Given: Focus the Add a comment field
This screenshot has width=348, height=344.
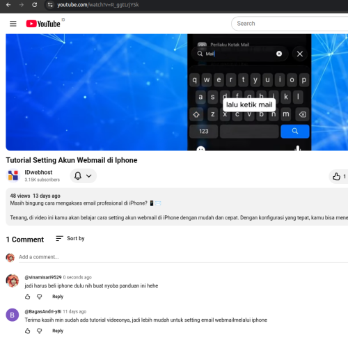Looking at the screenshot, I should tap(183, 257).
